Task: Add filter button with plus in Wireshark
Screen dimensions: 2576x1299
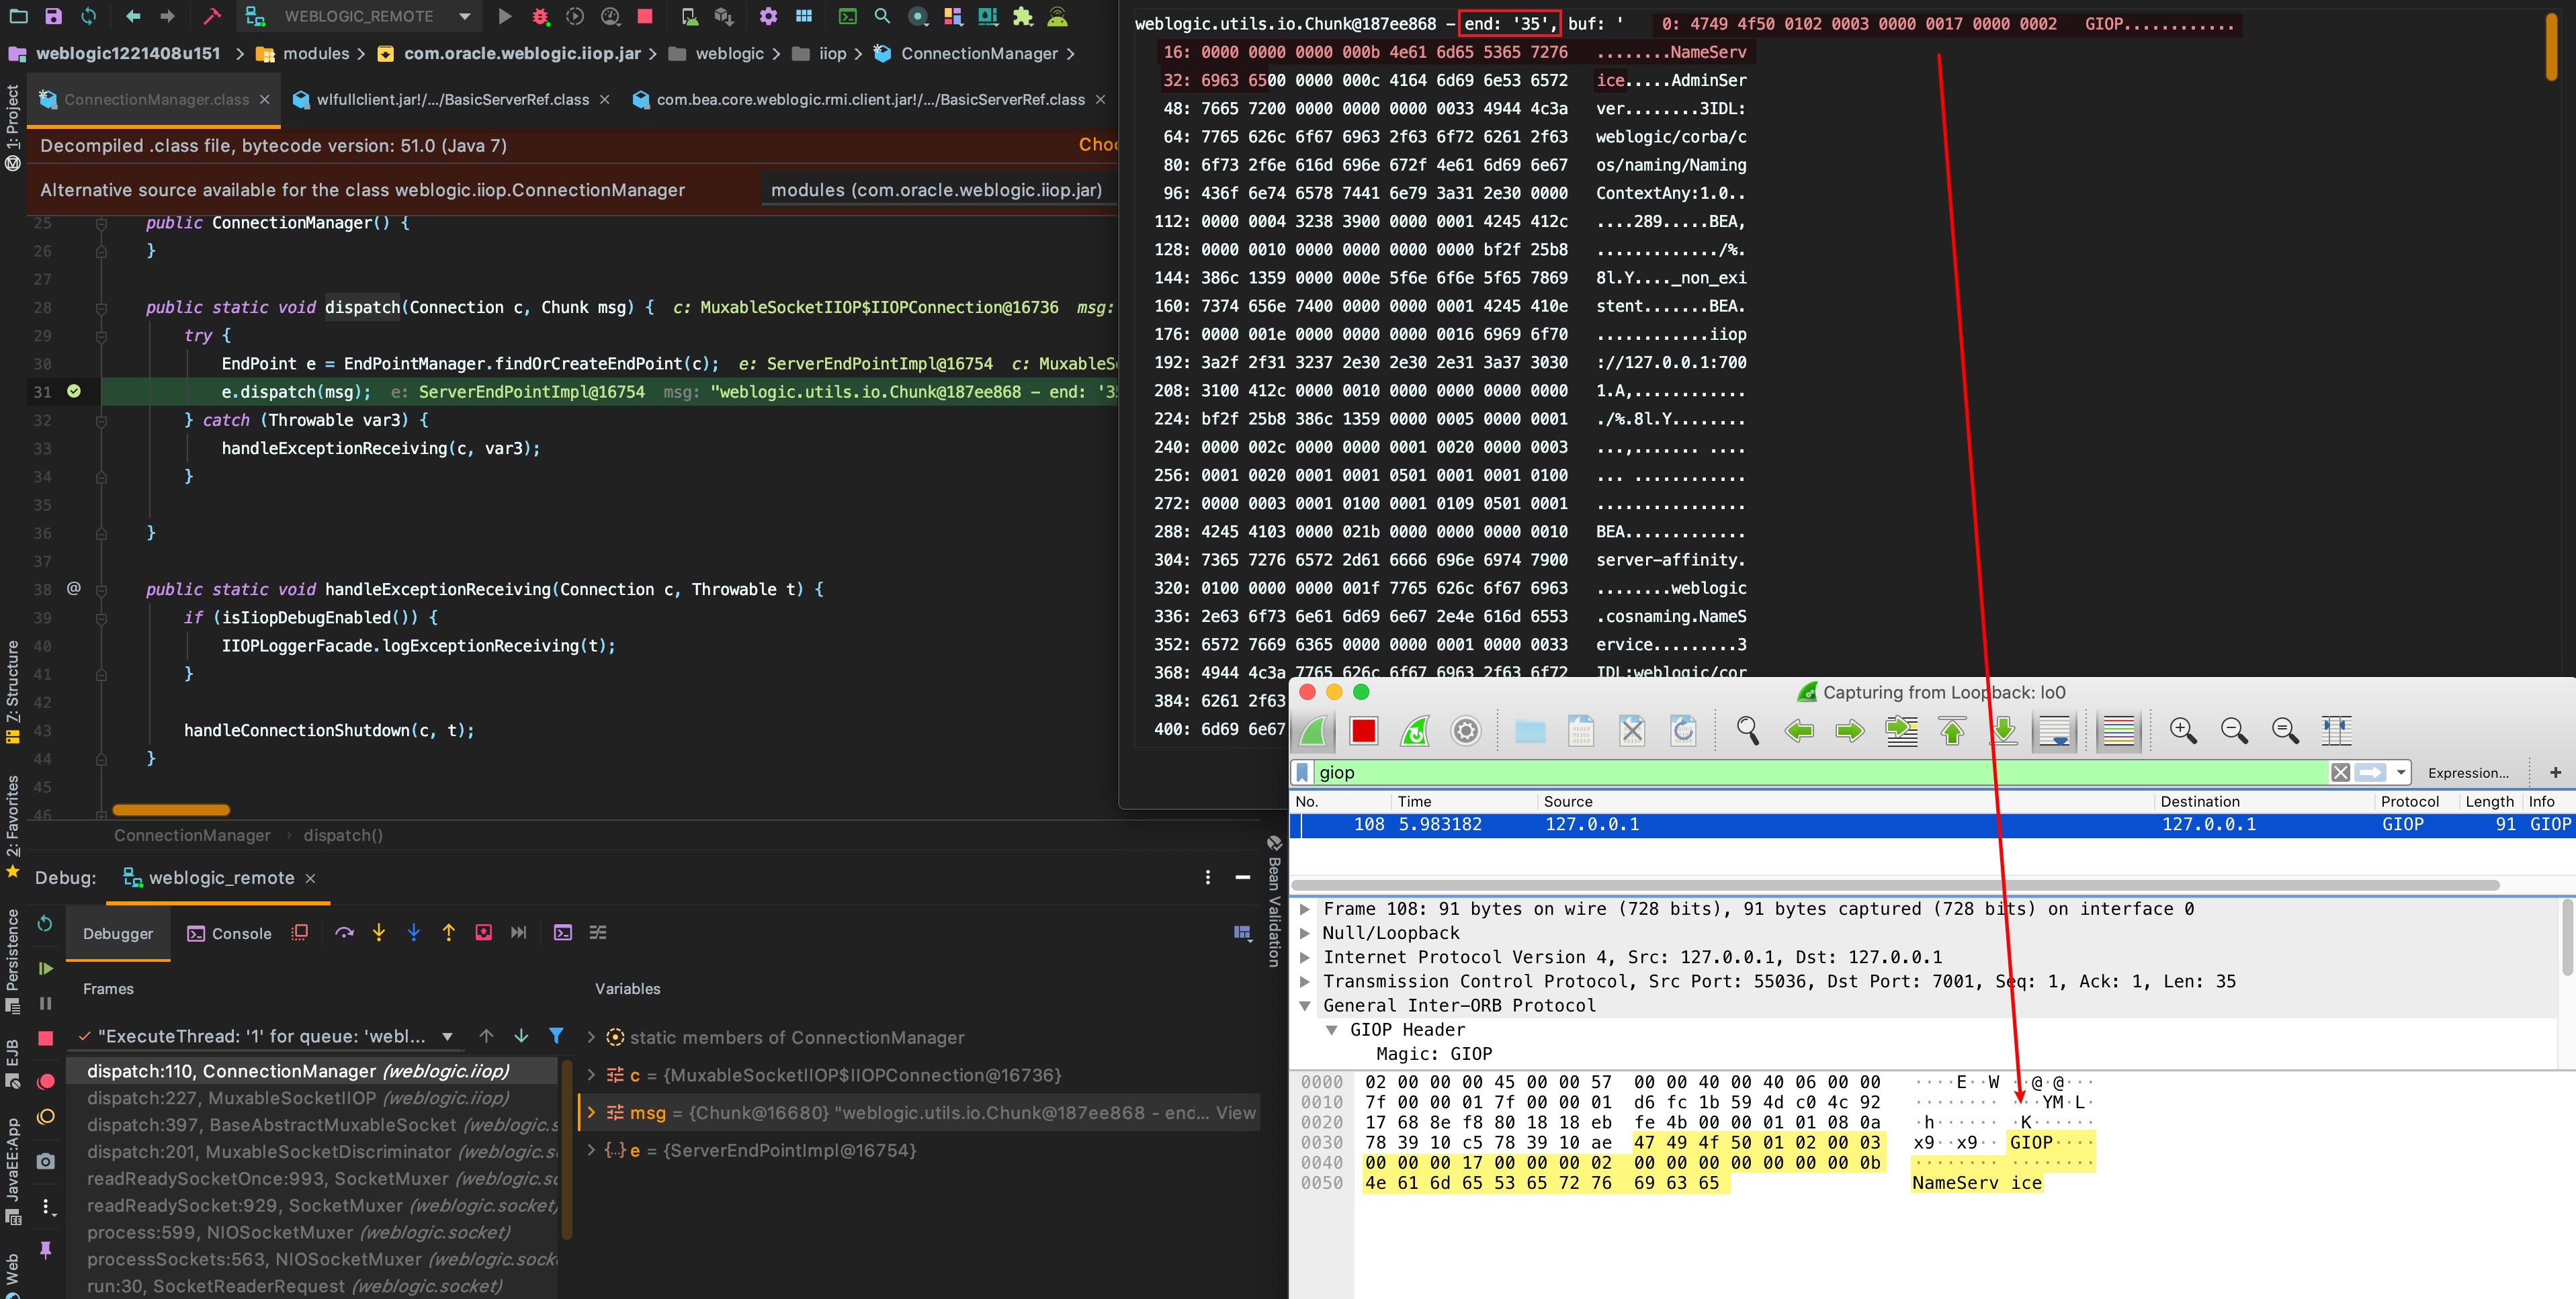Action: [x=2555, y=772]
